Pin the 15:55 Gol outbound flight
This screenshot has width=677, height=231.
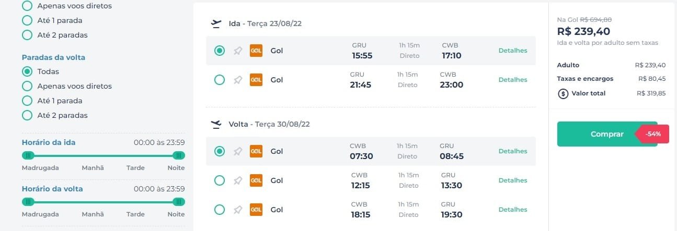(x=238, y=51)
